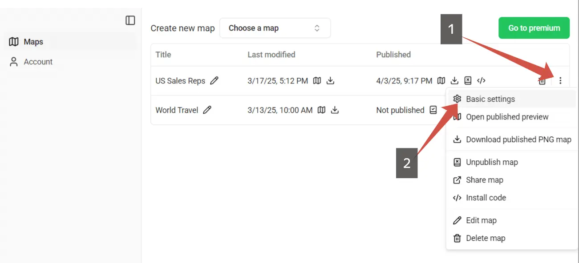Choose Delete map from the menu
This screenshot has height=263, width=579.
(485, 238)
